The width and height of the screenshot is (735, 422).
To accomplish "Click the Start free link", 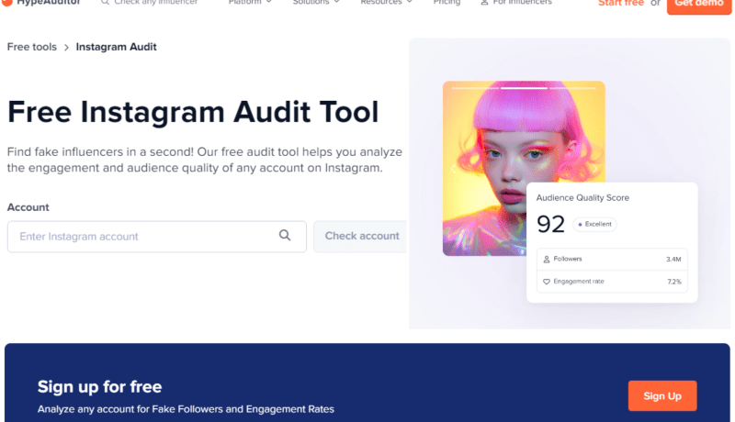I will 620,4.
